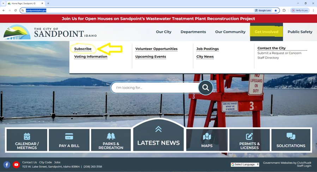The width and height of the screenshot is (317, 172).
Task: Close the Home Page Sandpoint tab
Action: coord(42,3)
